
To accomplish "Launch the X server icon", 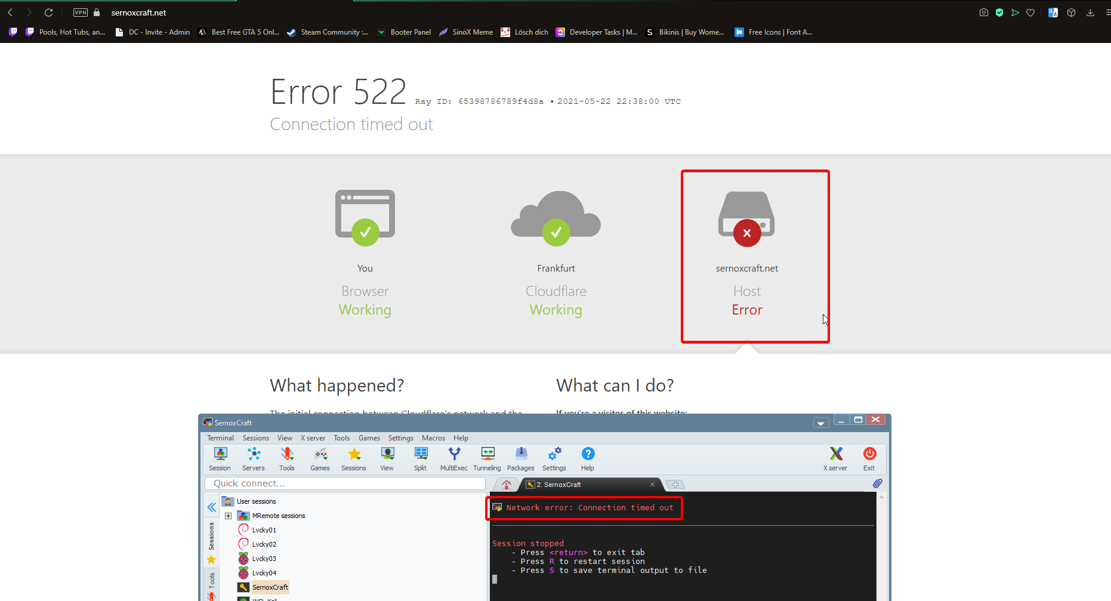I will pos(836,458).
